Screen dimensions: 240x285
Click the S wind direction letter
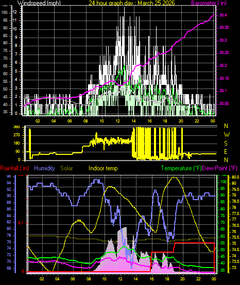tap(226, 144)
